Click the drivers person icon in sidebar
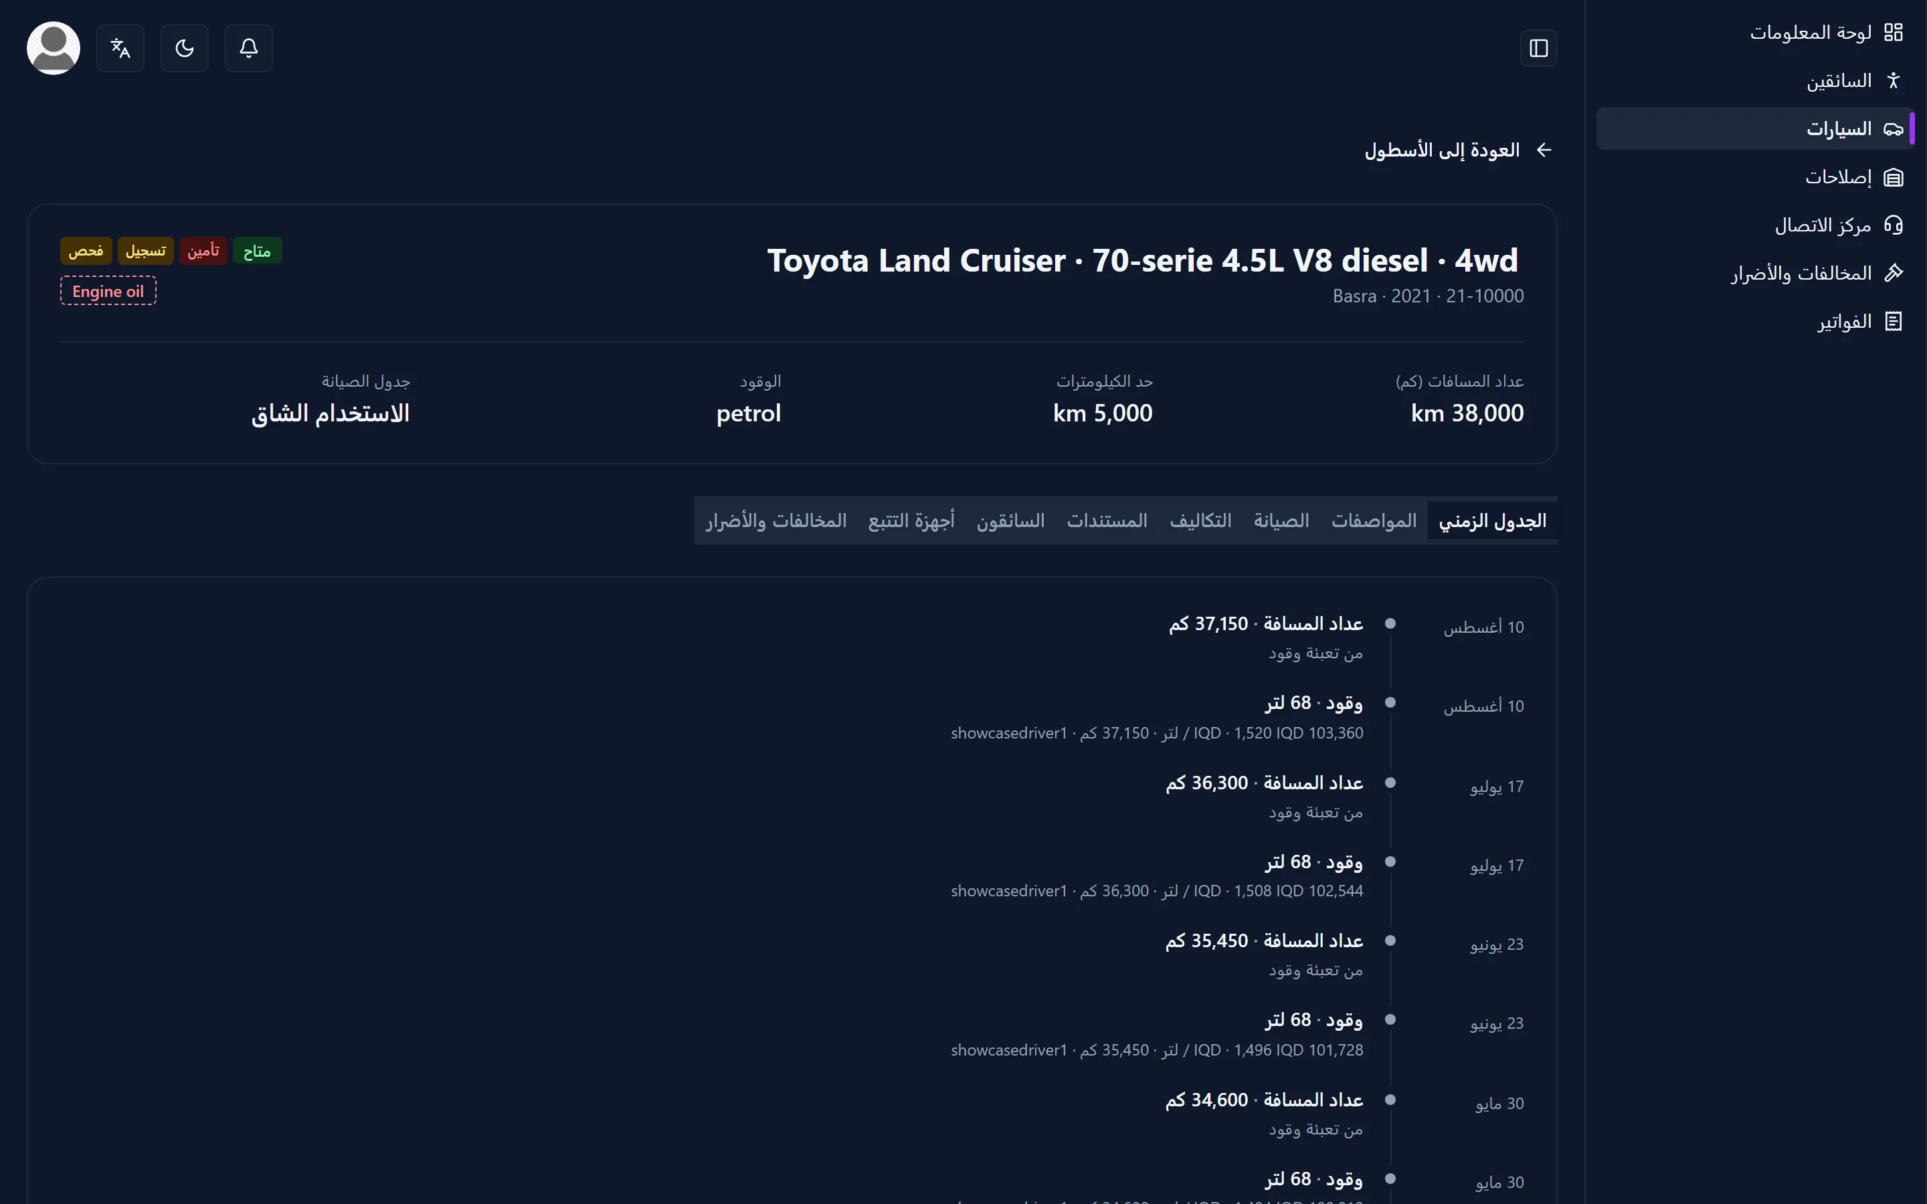 click(x=1893, y=80)
